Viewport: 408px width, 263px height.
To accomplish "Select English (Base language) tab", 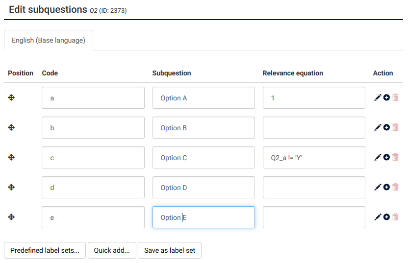I will 49,40.
